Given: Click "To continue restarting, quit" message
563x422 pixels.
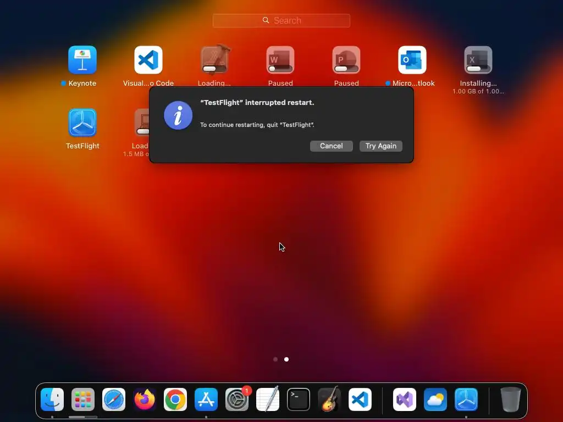Looking at the screenshot, I should (257, 125).
